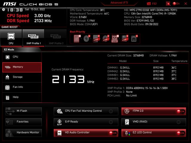Image resolution: width=191 pixels, height=143 pixels.
Task: Click the XMP Profile 1 DDR4 4000MHz details
Action: [x=147, y=88]
